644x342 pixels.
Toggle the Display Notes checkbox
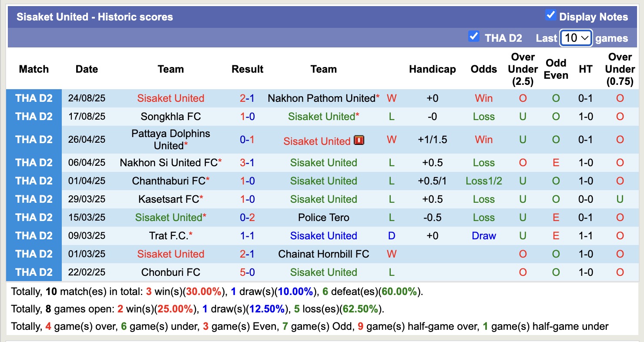click(x=550, y=16)
